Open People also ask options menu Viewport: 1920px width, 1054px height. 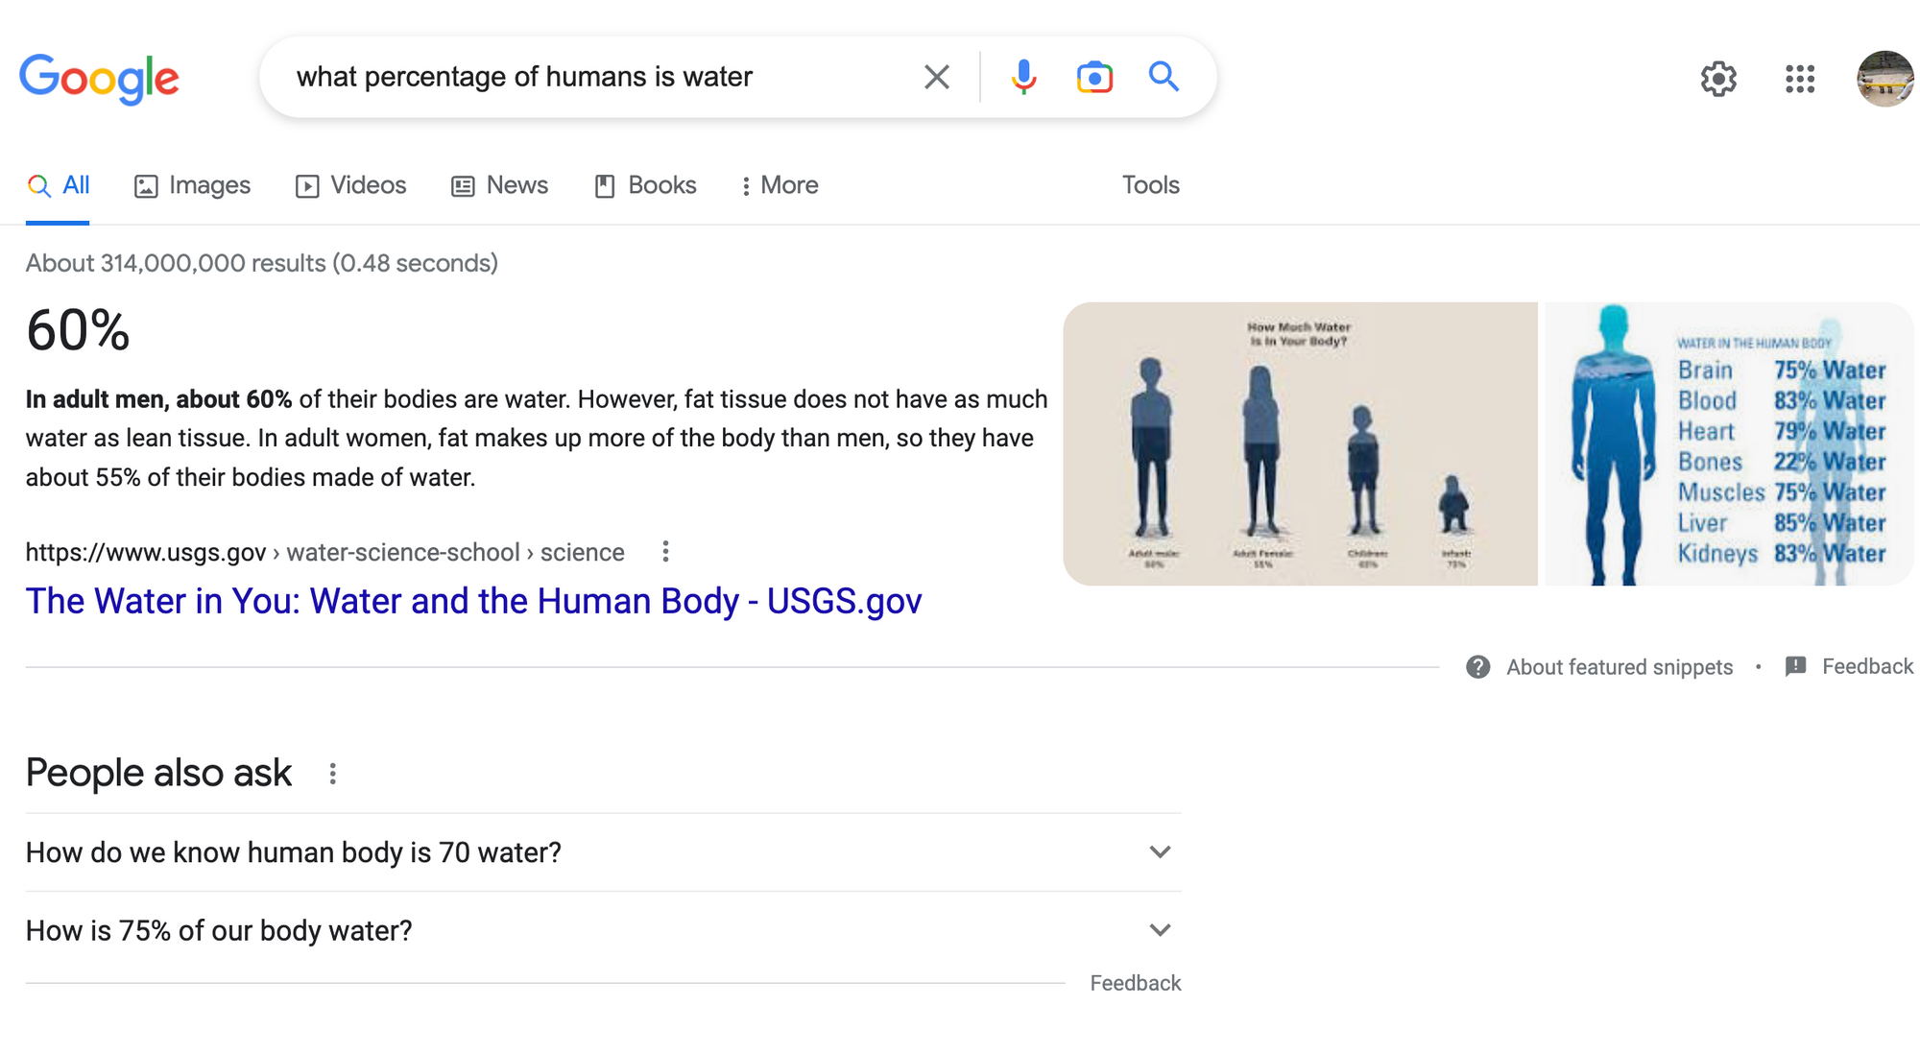tap(332, 774)
